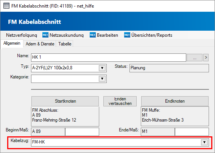Click the NET icon beside Netzauskundung

[45, 35]
